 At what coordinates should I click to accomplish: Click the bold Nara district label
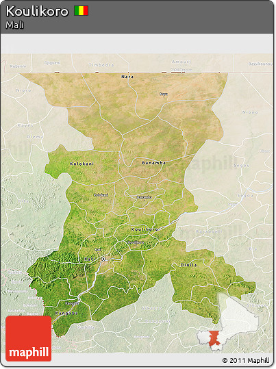click(127, 77)
